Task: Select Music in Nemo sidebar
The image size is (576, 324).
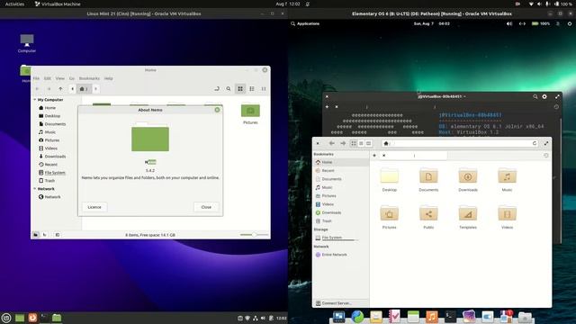Action: 50,132
